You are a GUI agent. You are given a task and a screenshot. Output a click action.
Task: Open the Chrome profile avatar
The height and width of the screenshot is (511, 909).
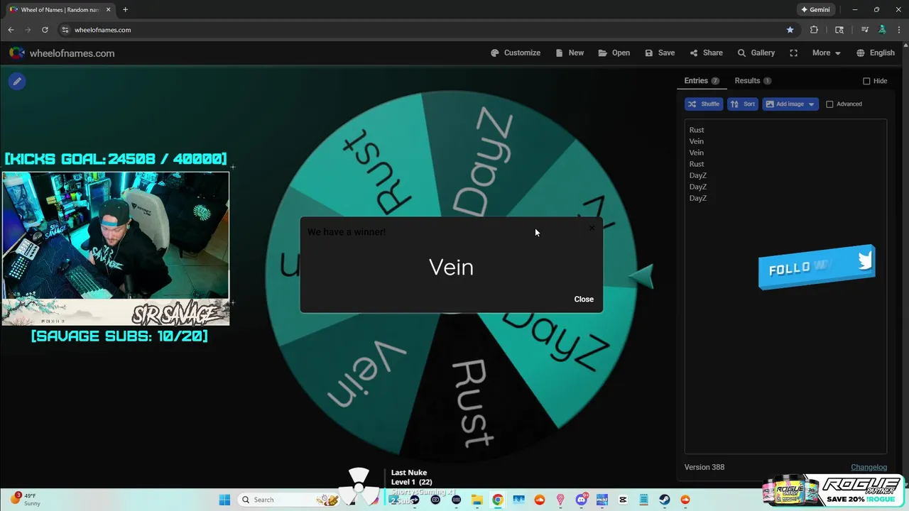882,30
